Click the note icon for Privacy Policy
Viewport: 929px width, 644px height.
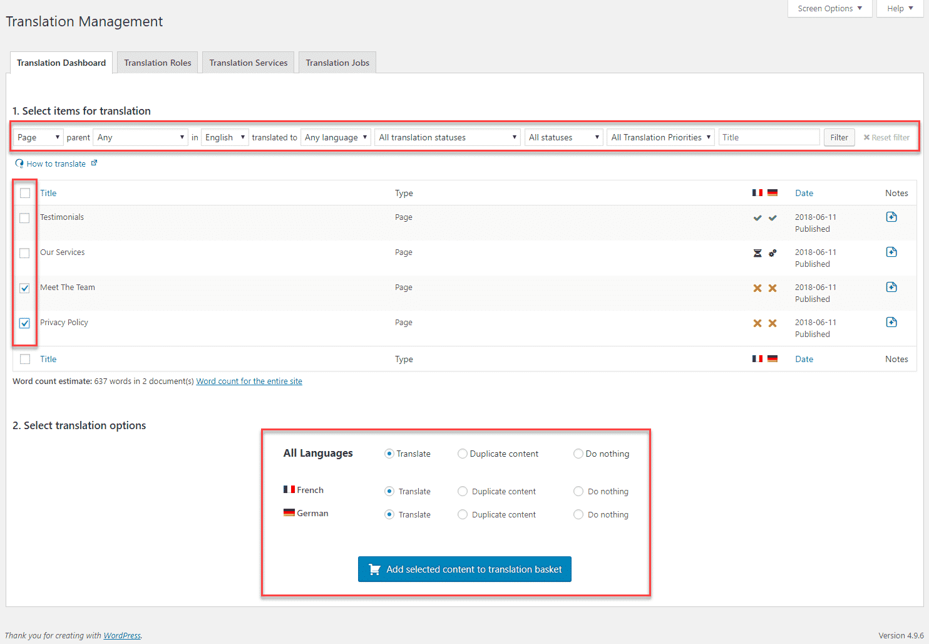(891, 322)
